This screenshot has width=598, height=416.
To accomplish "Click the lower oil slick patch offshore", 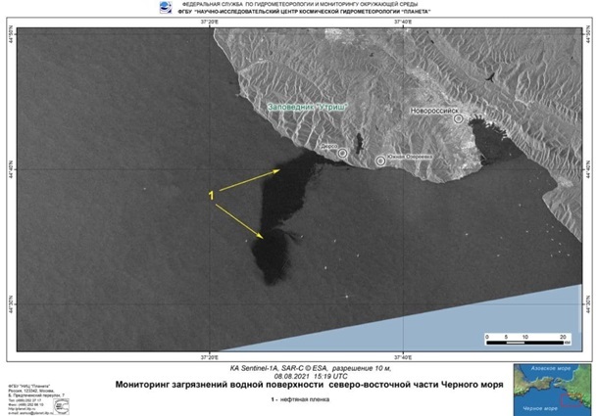I will (x=272, y=257).
